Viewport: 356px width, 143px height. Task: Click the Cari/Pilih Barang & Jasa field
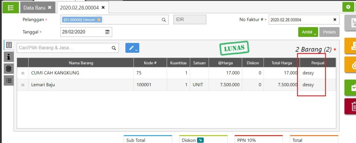[x=64, y=48]
